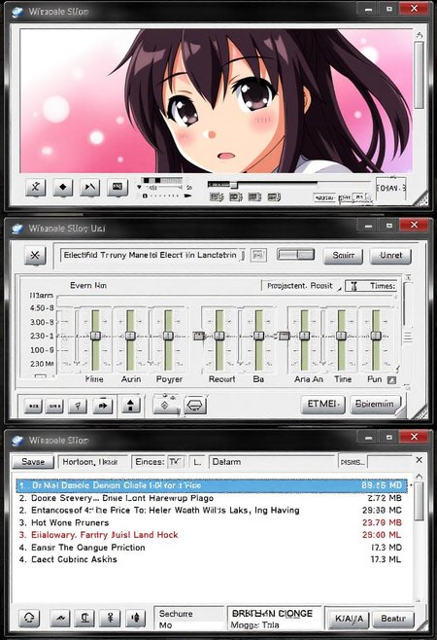Expand the Times: selector in equalizer
This screenshot has height=640, width=437.
coord(371,286)
